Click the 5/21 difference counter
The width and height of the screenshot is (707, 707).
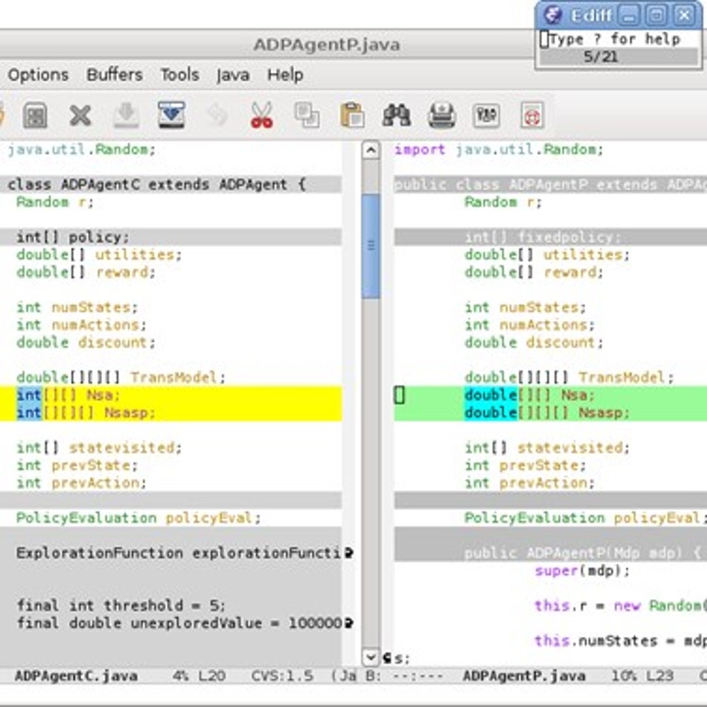click(x=600, y=57)
